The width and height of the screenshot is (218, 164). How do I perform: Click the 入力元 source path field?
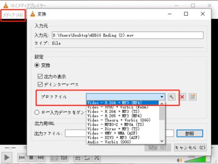pos(128,35)
